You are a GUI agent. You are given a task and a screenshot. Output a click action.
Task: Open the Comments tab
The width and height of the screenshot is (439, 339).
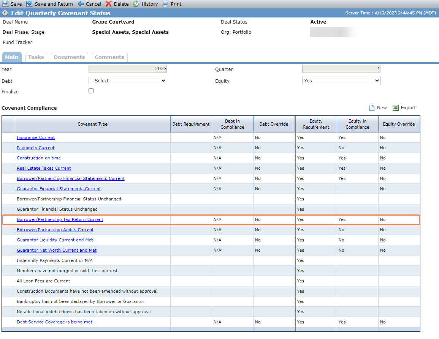click(109, 57)
